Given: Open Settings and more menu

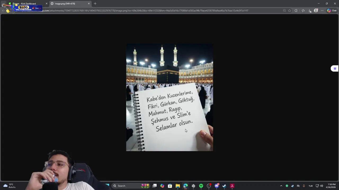Looking at the screenshot, I should (322, 11).
